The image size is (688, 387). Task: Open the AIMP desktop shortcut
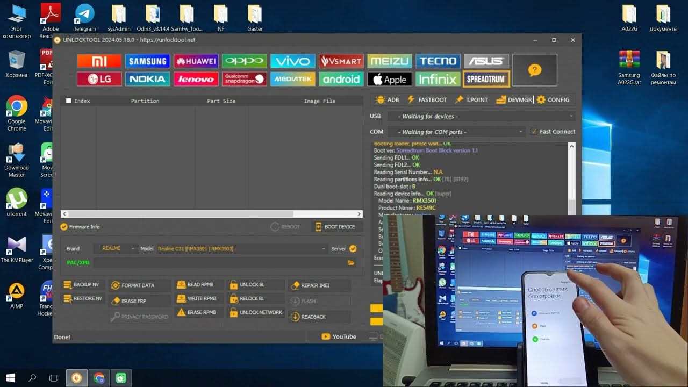pyautogui.click(x=17, y=295)
